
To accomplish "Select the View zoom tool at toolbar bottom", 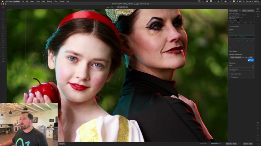I will pos(3,60).
